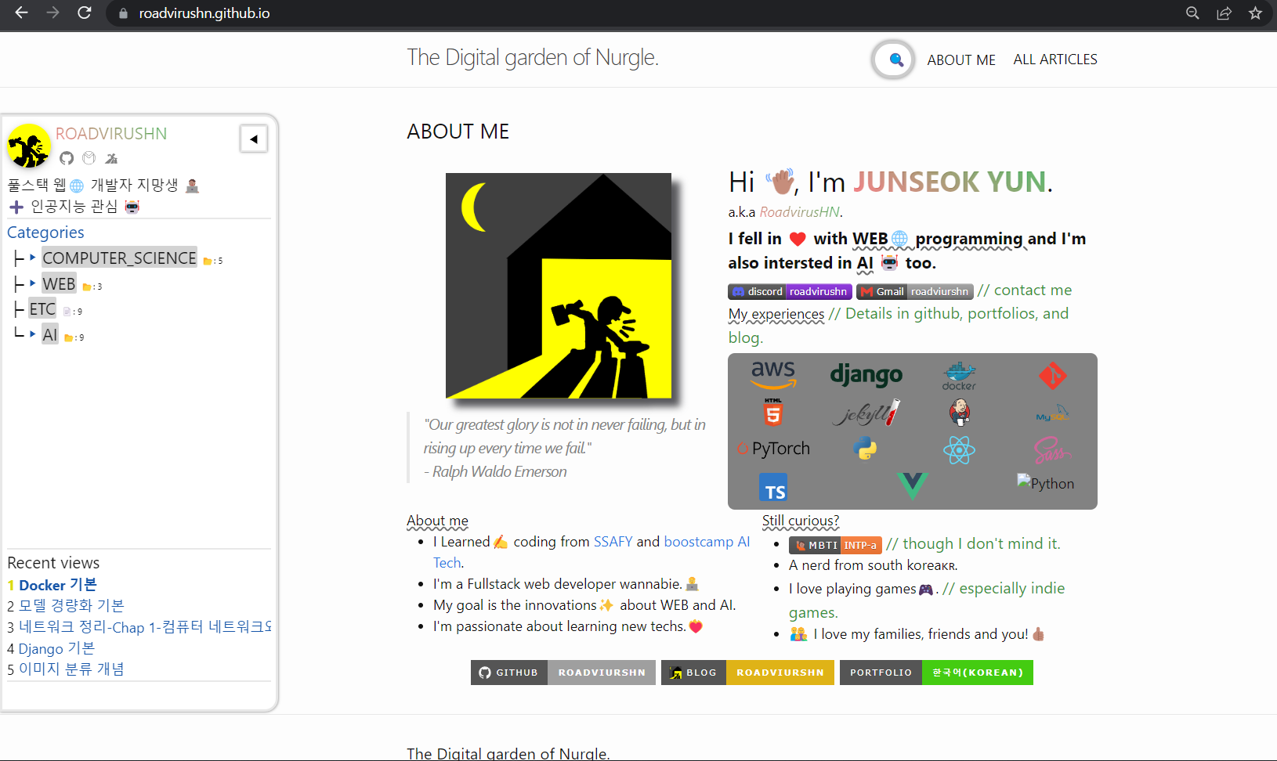Expand the COMPUTER_SCIENCE category arrow

[x=33, y=257]
